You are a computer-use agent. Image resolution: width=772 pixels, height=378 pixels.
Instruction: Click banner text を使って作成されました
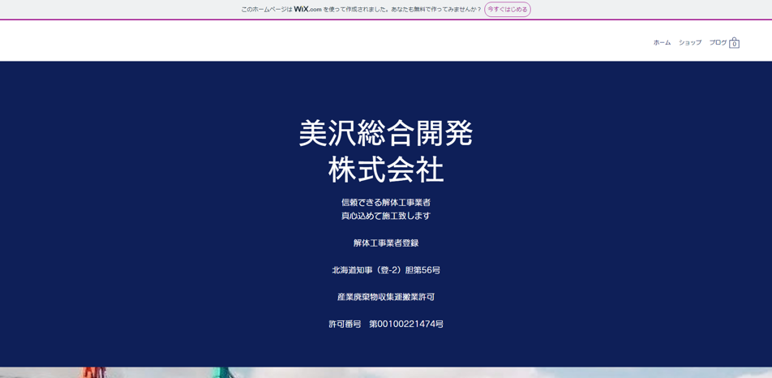click(360, 10)
